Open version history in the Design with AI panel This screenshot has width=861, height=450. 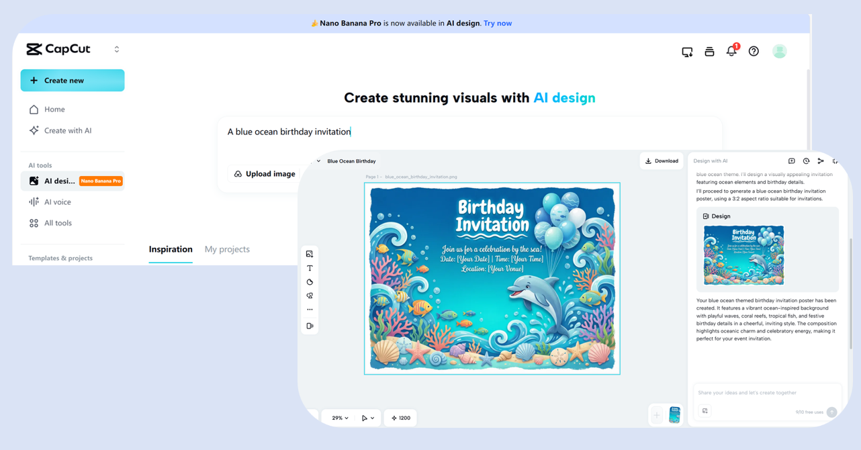(807, 161)
